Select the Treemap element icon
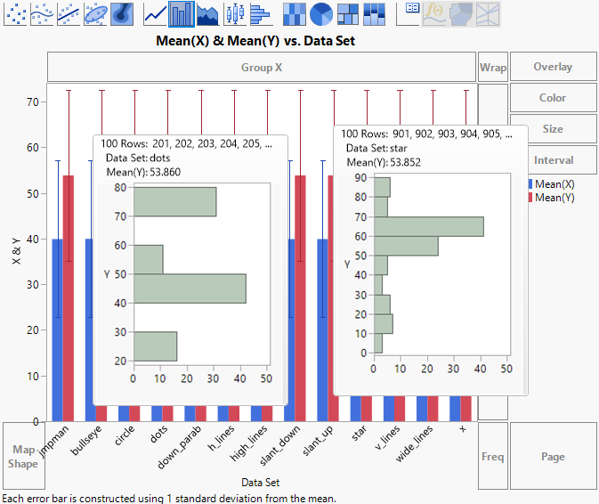 (348, 13)
